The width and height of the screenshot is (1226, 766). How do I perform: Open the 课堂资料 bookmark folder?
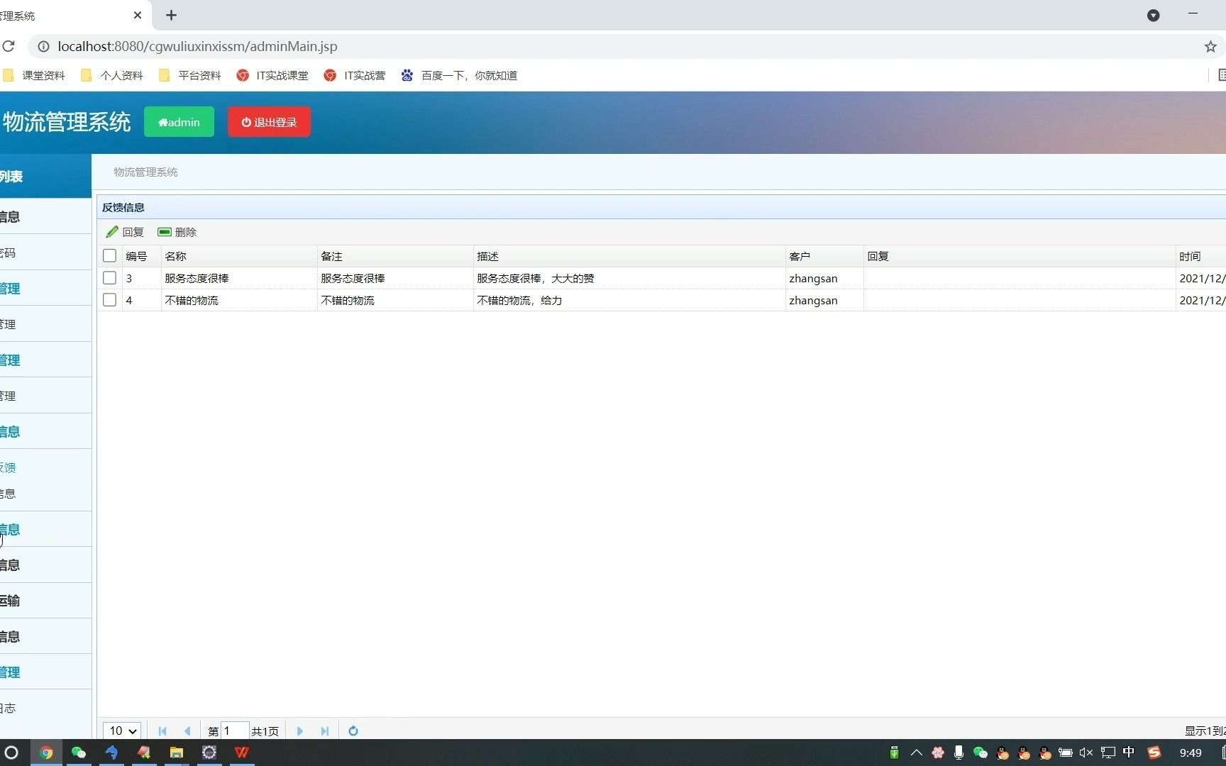(34, 75)
